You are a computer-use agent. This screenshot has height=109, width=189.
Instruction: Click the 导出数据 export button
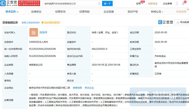point(183,22)
